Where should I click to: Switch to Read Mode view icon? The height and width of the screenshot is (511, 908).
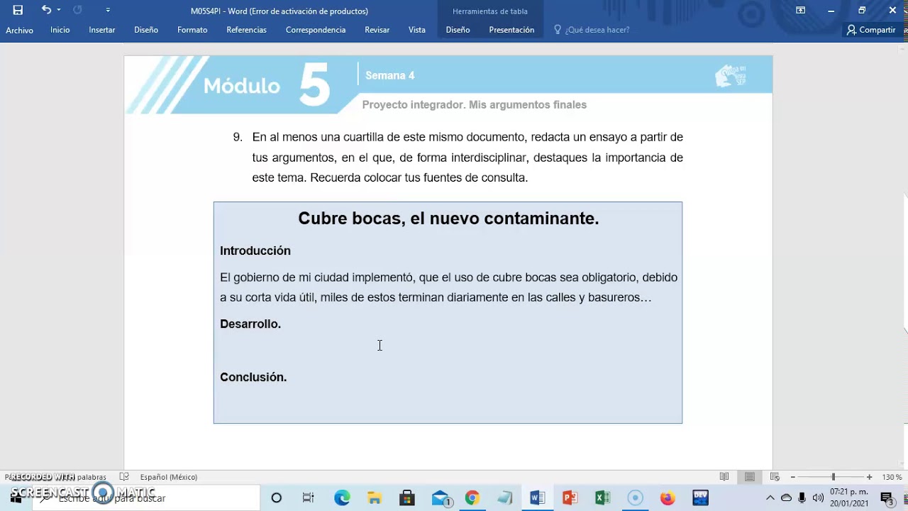click(724, 477)
